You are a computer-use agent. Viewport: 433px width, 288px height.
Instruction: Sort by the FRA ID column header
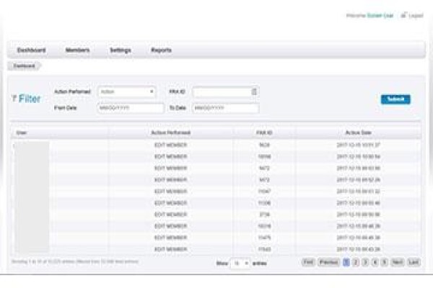click(x=264, y=132)
